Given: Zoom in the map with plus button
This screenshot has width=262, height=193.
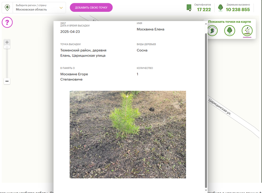Looking at the screenshot, I should coord(7,42).
